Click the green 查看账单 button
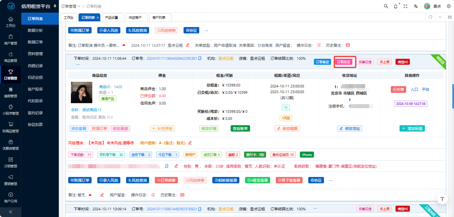 (240, 129)
